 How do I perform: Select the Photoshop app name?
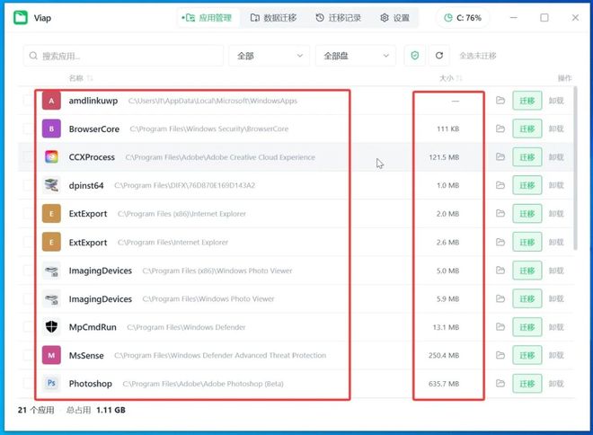[x=91, y=384]
